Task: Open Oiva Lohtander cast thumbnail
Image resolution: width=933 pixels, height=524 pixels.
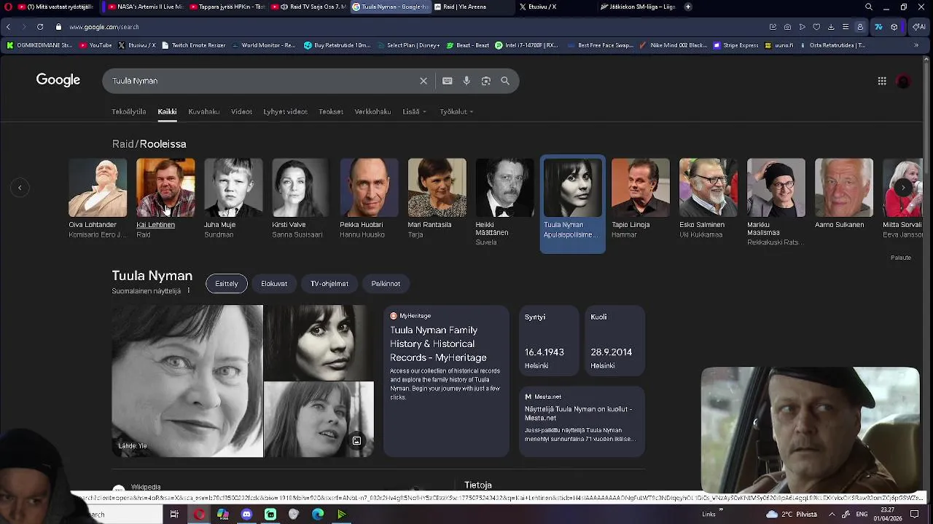Action: (x=98, y=188)
